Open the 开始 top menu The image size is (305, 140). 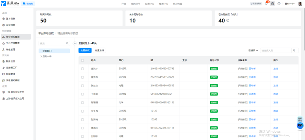pyautogui.click(x=124, y=4)
